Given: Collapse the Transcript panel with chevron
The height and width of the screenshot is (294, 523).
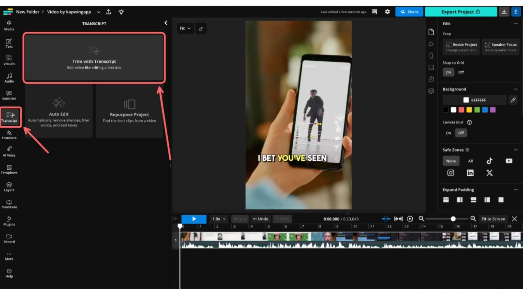Looking at the screenshot, I should (166, 23).
